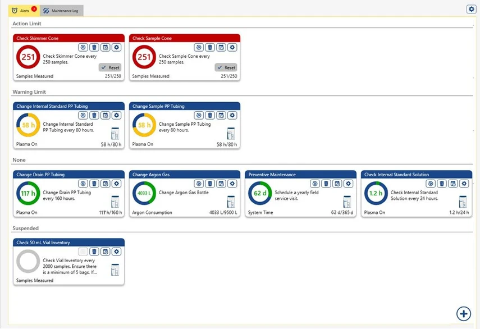Open gear settings on Change Argon Gas card
Viewport: 480px width, 329px height.
232,184
